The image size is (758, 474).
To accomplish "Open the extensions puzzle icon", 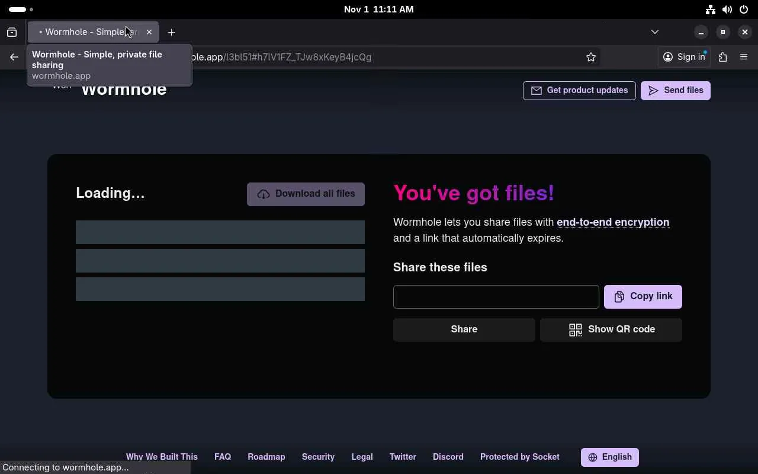I will (x=722, y=57).
